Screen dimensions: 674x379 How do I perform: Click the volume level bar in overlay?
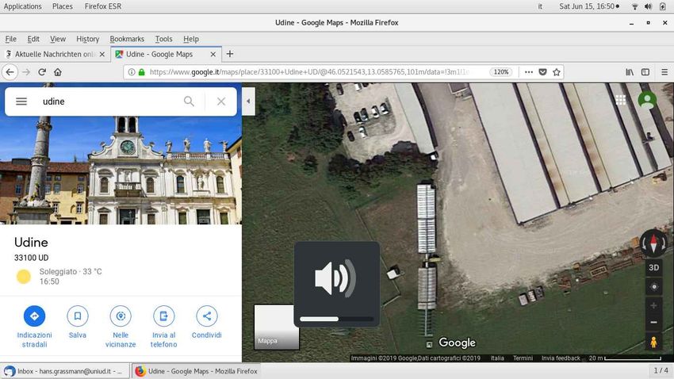(x=336, y=319)
